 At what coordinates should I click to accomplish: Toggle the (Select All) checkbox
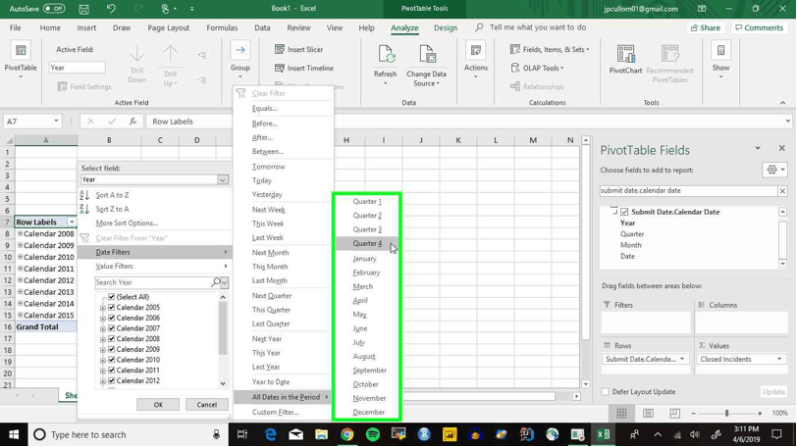point(111,297)
